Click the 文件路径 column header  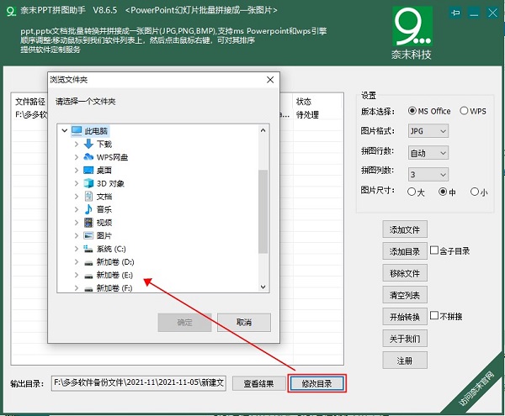[30, 102]
